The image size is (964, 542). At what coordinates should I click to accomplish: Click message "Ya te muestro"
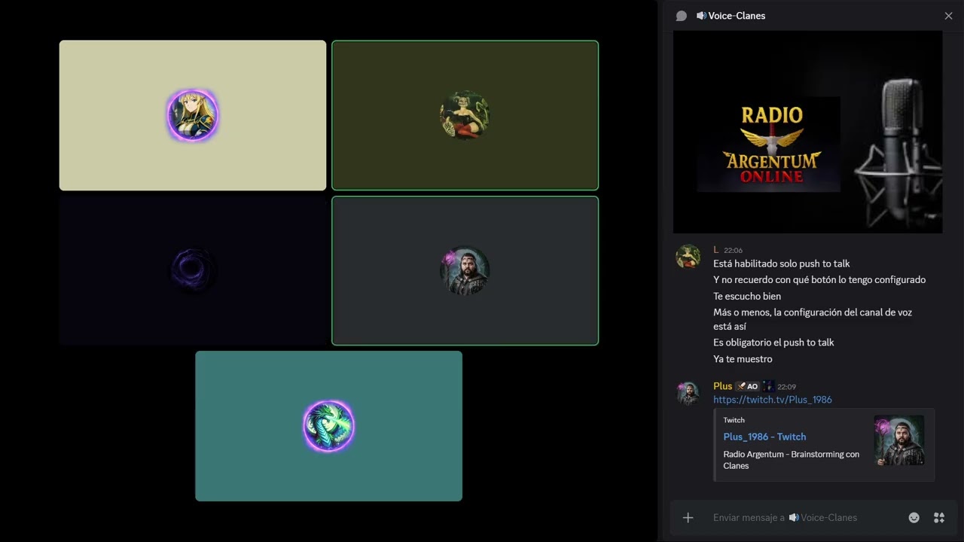(x=743, y=359)
